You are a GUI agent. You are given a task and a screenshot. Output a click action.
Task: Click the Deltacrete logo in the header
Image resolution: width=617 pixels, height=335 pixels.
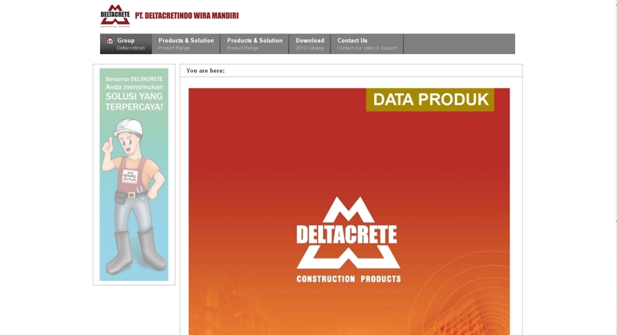click(x=114, y=15)
